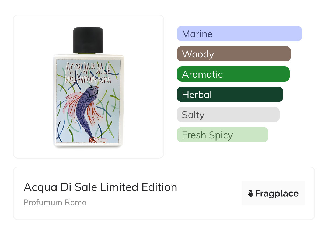
Task: Click the Aromatic accord bar
Action: click(233, 74)
